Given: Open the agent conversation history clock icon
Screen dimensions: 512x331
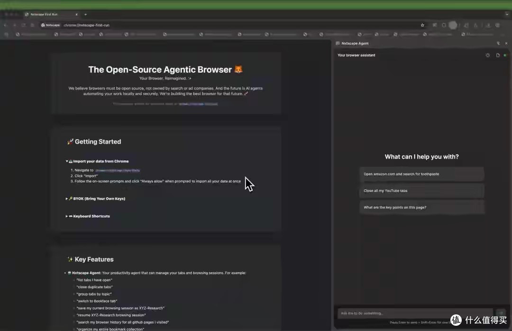Looking at the screenshot, I should point(487,55).
